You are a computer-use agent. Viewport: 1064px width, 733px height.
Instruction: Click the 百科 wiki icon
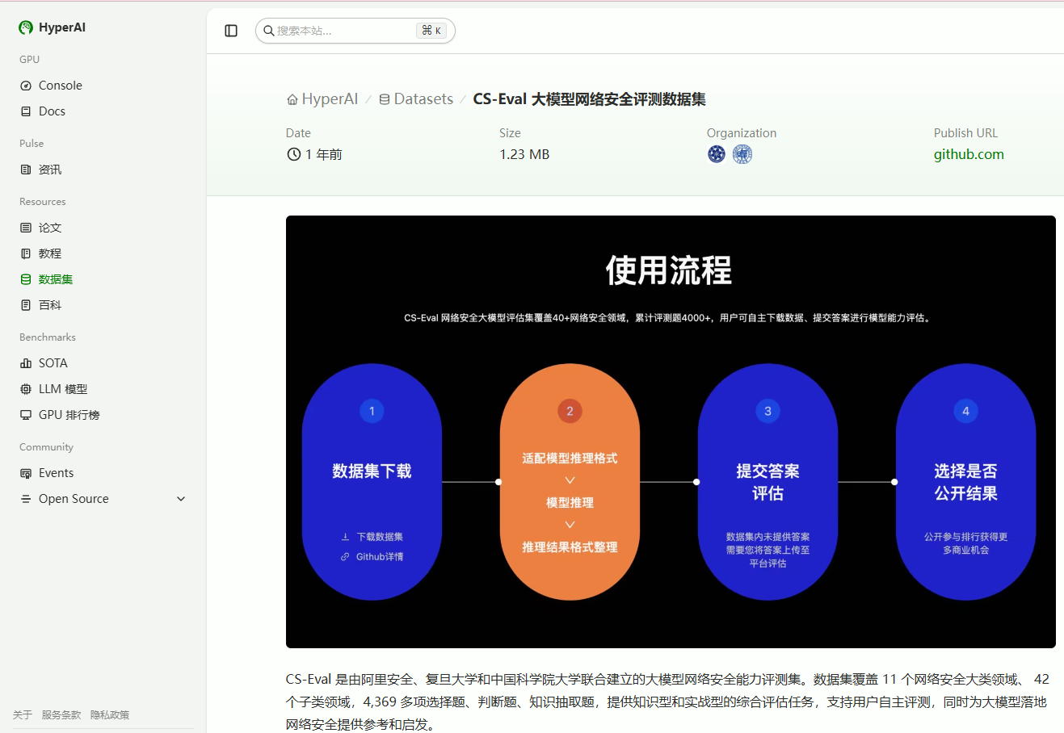click(26, 305)
